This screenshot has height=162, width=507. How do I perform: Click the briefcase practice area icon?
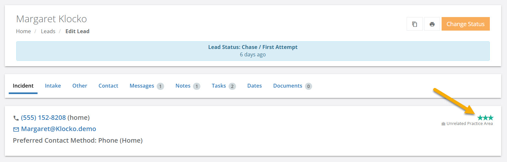[443, 124]
